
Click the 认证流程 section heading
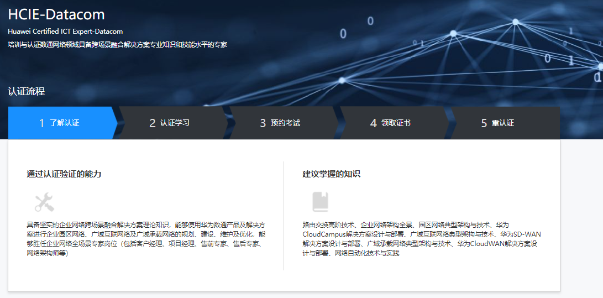26,92
